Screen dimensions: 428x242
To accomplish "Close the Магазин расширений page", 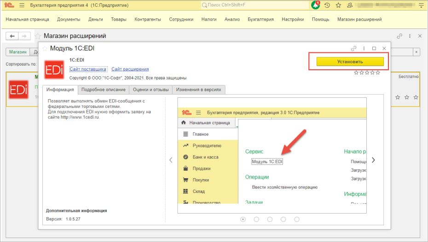I will [420, 36].
